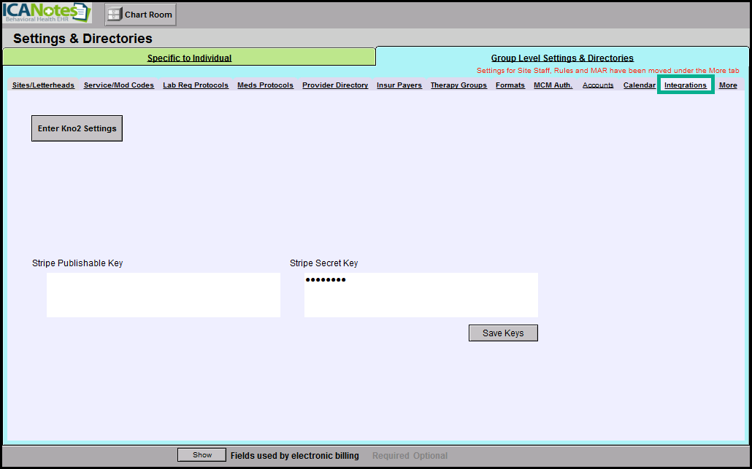Click the ICANotes logo
752x469 pixels.
point(47,14)
